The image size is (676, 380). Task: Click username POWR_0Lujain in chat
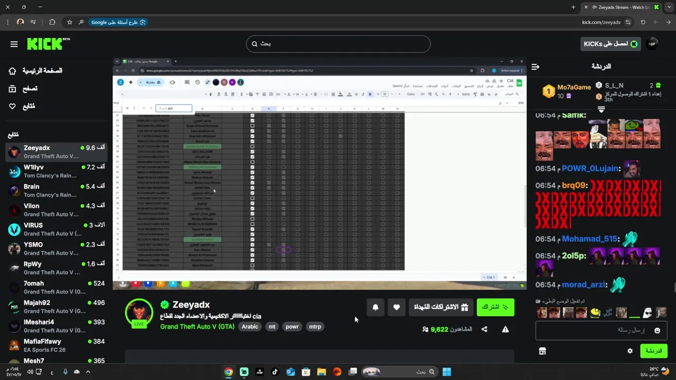590,168
